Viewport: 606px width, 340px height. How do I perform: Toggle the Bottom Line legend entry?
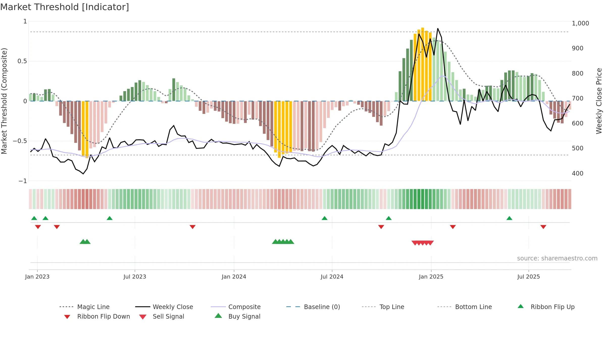465,307
